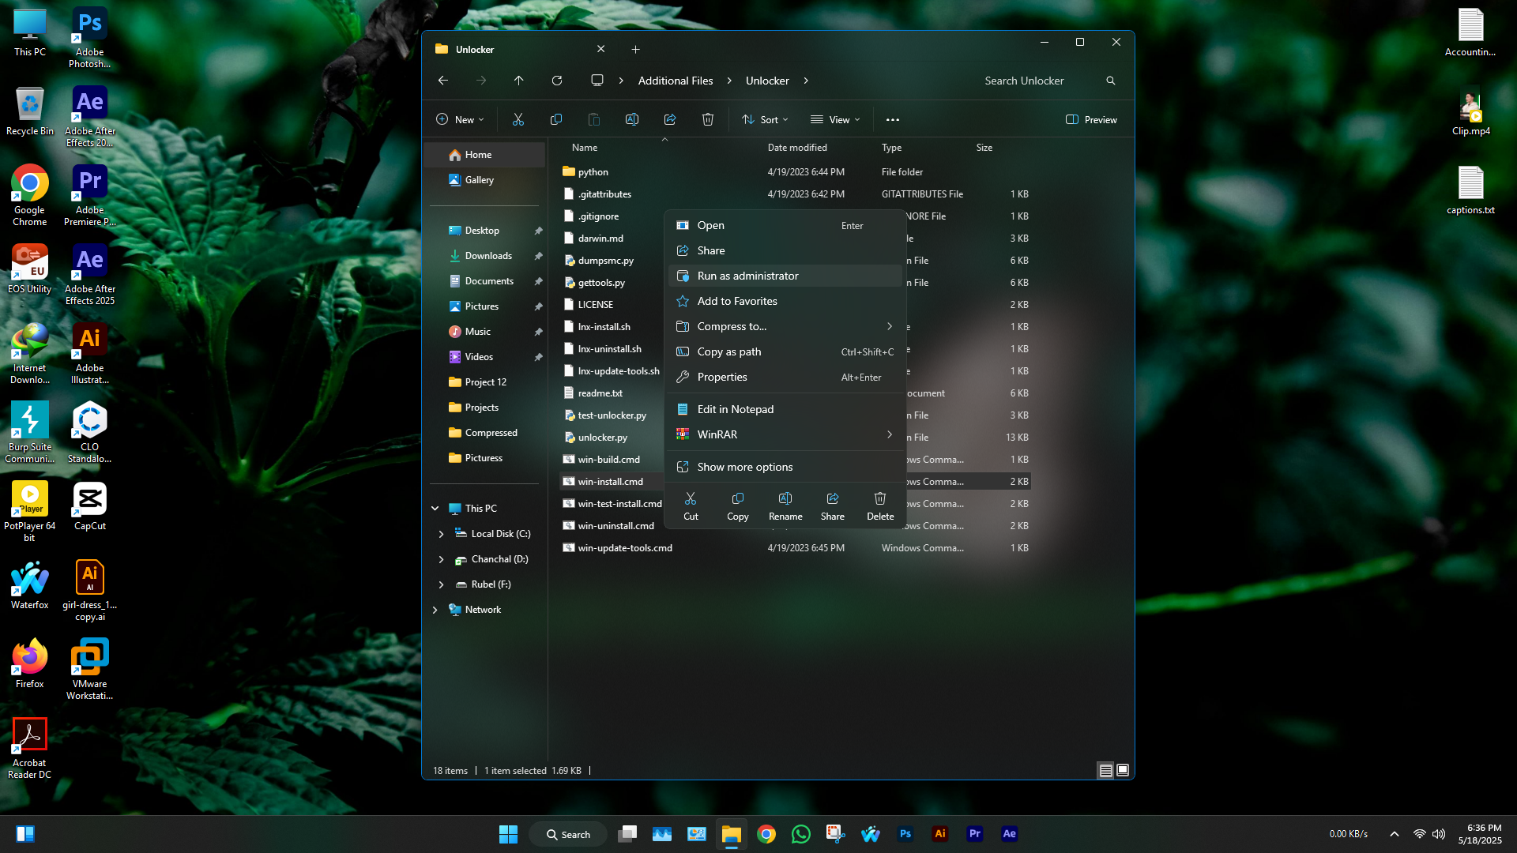Click the toolbar trash Delete icon
Viewport: 1517px width, 853px height.
(x=707, y=119)
